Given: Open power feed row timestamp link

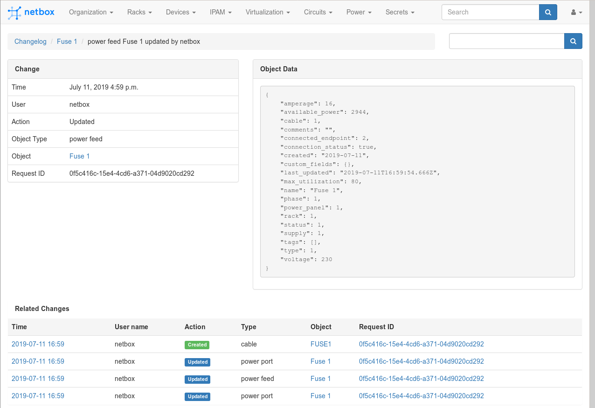Looking at the screenshot, I should click(x=38, y=379).
